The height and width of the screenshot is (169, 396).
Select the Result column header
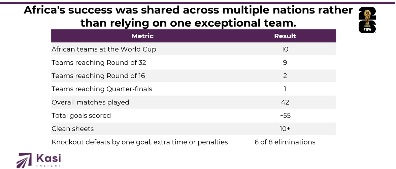(285, 36)
